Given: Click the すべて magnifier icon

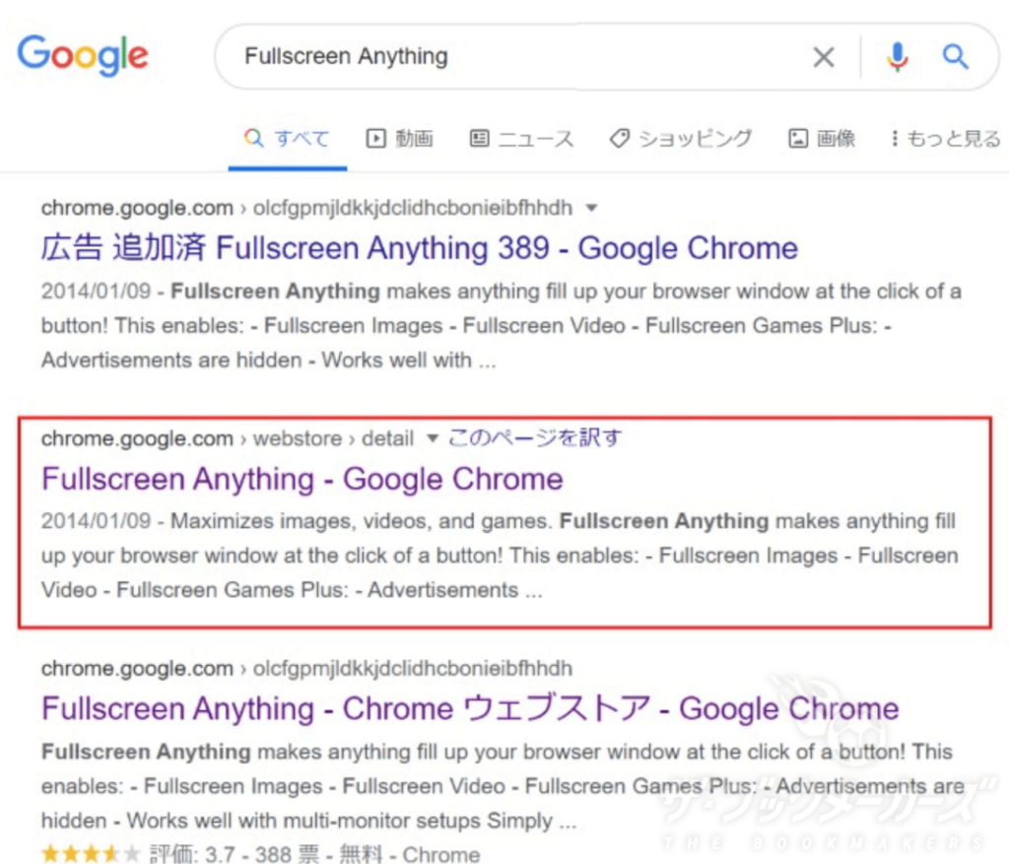Looking at the screenshot, I should pyautogui.click(x=253, y=138).
